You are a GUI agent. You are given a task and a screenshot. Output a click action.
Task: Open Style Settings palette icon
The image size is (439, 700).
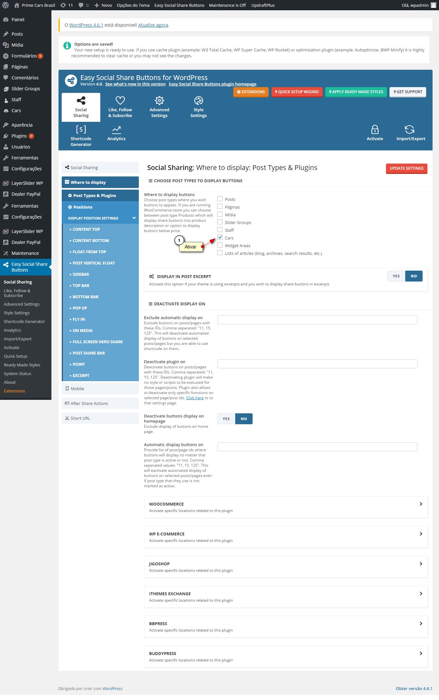(199, 101)
